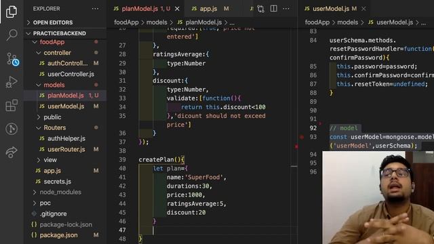The height and width of the screenshot is (244, 434).
Task: Click the this.resetToken=undefined line
Action: (382, 84)
